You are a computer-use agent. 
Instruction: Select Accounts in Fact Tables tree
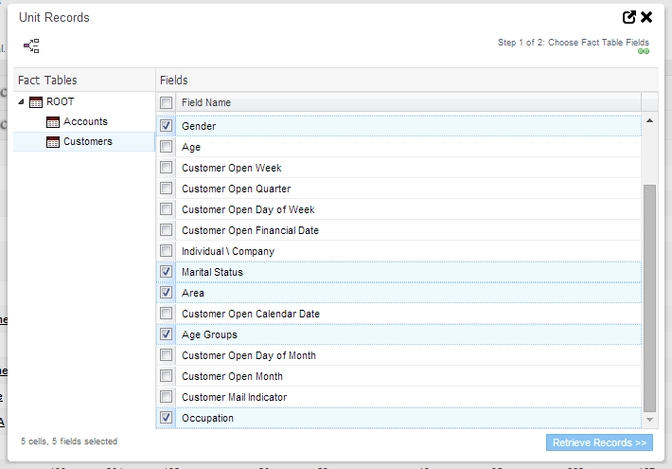pos(85,122)
